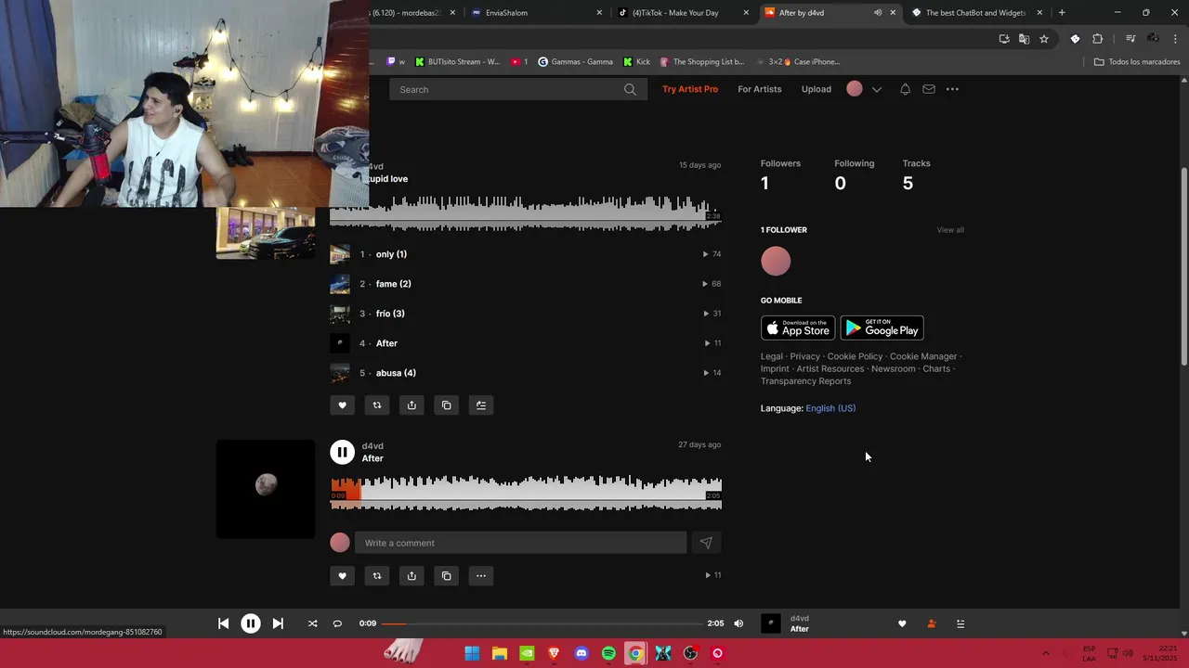This screenshot has width=1189, height=668.
Task: Copy link of the After track
Action: [x=447, y=576]
